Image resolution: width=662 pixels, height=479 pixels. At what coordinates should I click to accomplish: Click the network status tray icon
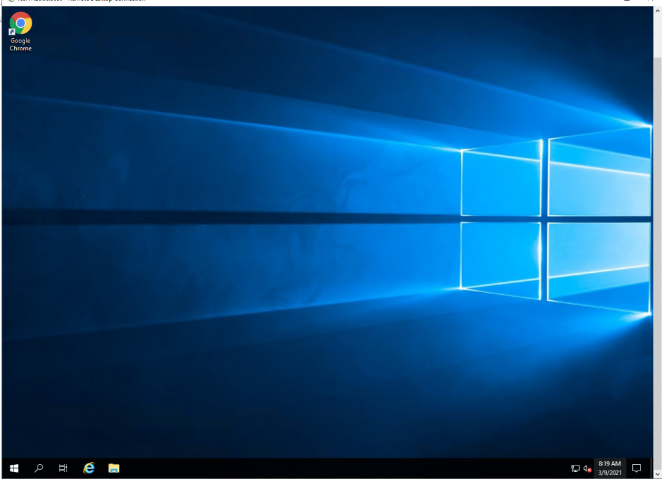pos(575,468)
